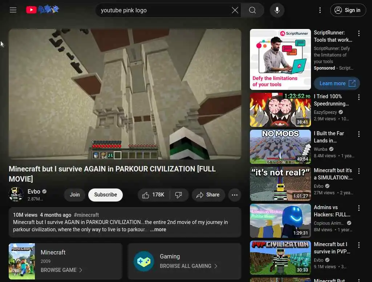Viewport: 372px width, 282px height.
Task: Open the hamburger guide menu
Action: (x=13, y=10)
